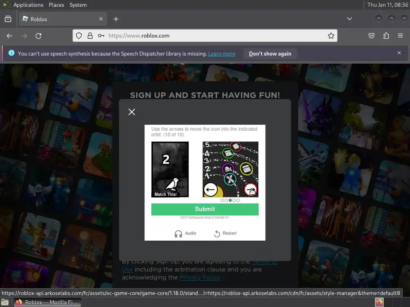
Task: Dismiss the speech synthesis notification bar
Action: pyautogui.click(x=399, y=53)
